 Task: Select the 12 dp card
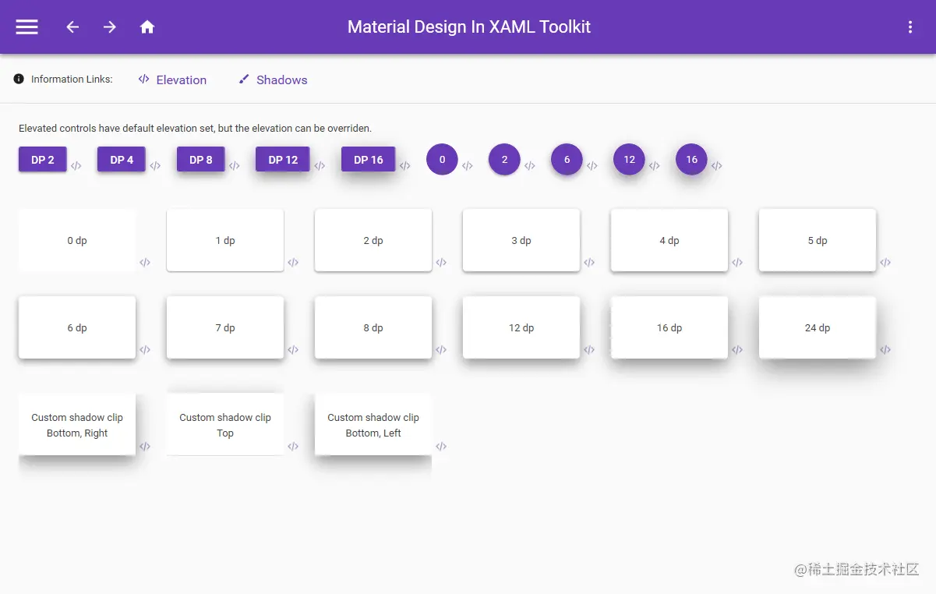point(521,327)
